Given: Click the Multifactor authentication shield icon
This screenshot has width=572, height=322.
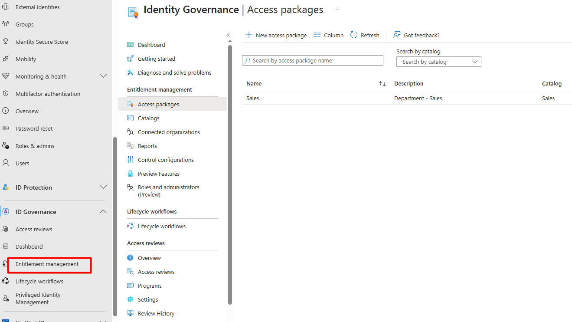Looking at the screenshot, I should (6, 94).
